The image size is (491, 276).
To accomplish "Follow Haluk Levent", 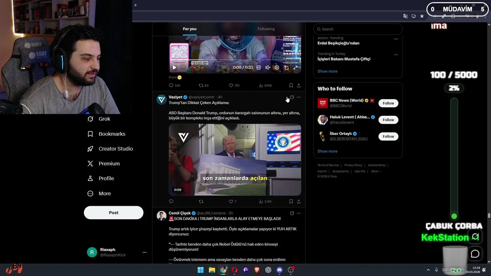I will click(388, 120).
